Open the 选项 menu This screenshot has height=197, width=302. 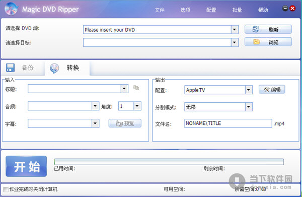tap(185, 10)
